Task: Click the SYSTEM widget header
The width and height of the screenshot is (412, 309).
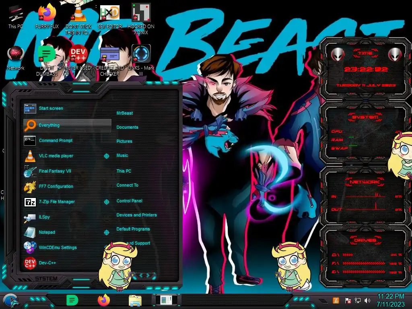Action: 365,117
